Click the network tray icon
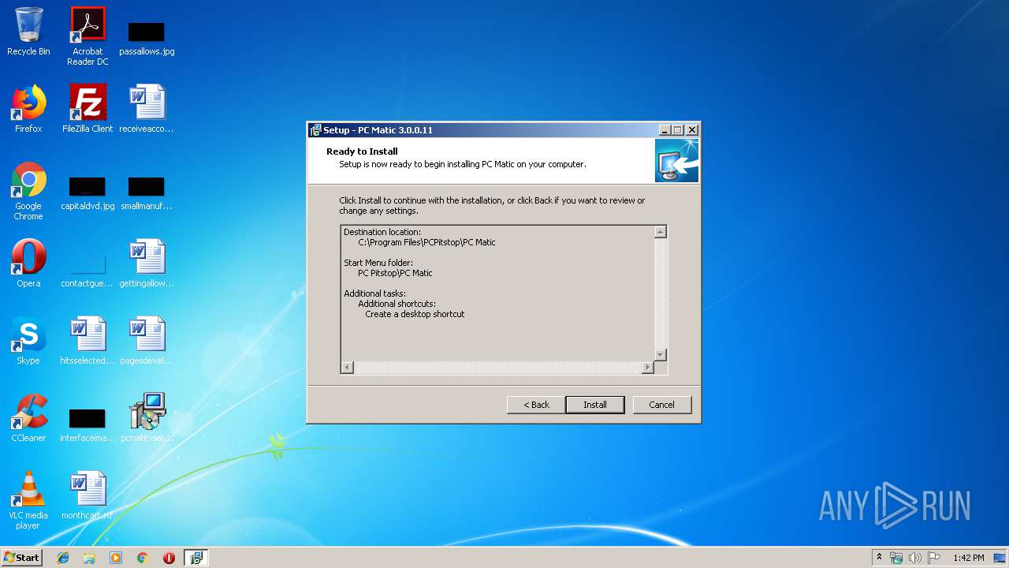The width and height of the screenshot is (1009, 568). pyautogui.click(x=896, y=558)
